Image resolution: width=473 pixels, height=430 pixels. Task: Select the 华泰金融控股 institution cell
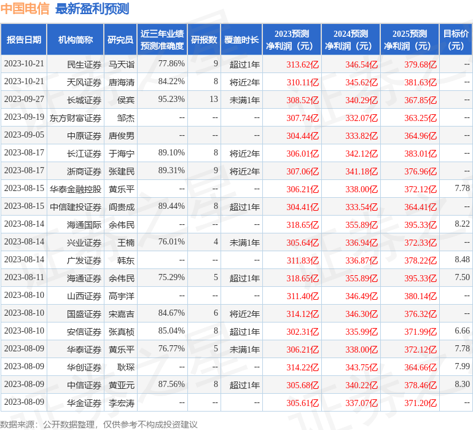point(76,189)
